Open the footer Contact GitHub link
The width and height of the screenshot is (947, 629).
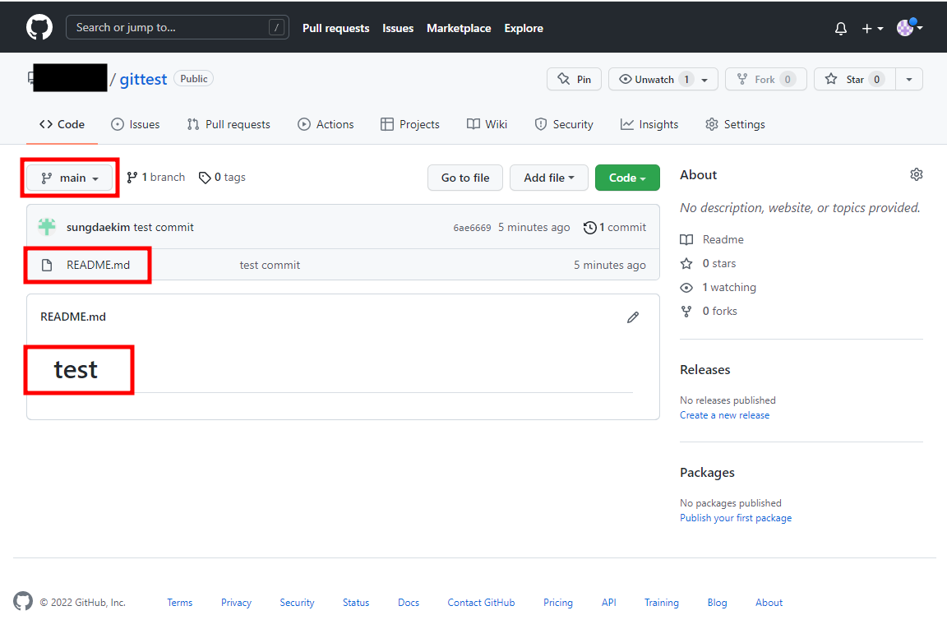[482, 603]
